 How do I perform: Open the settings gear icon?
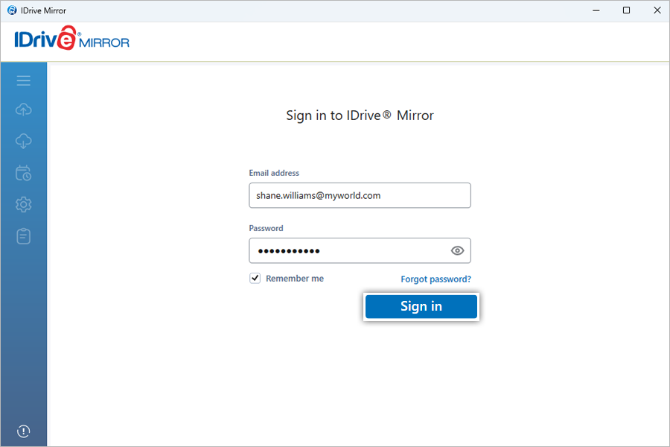pos(24,204)
